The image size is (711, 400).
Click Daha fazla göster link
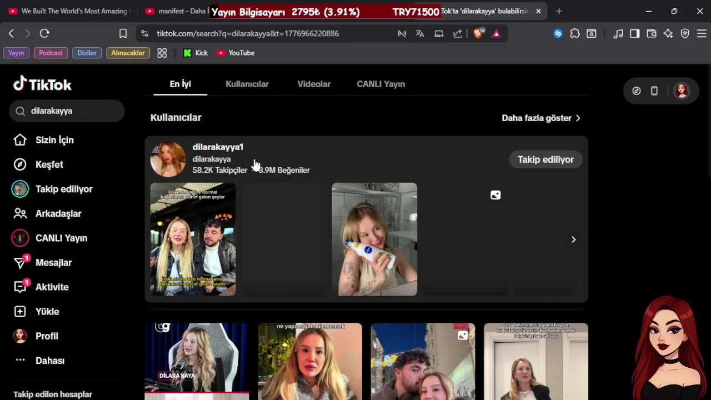[541, 118]
